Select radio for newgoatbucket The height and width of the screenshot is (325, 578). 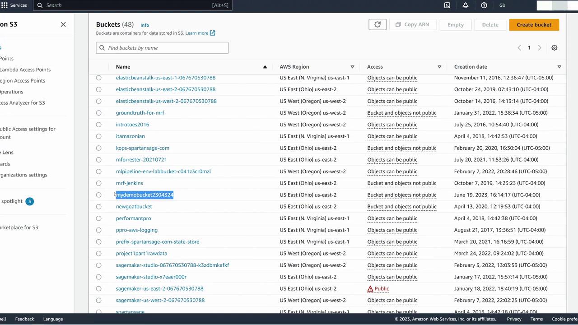[98, 207]
